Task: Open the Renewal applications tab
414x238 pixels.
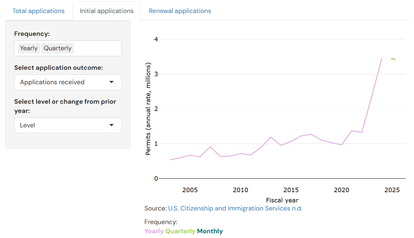Action: (180, 11)
